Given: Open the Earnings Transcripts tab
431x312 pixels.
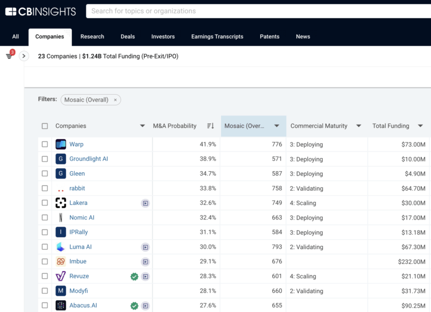Looking at the screenshot, I should [217, 36].
